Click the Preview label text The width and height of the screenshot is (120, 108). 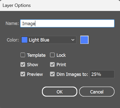pyautogui.click(x=35, y=74)
